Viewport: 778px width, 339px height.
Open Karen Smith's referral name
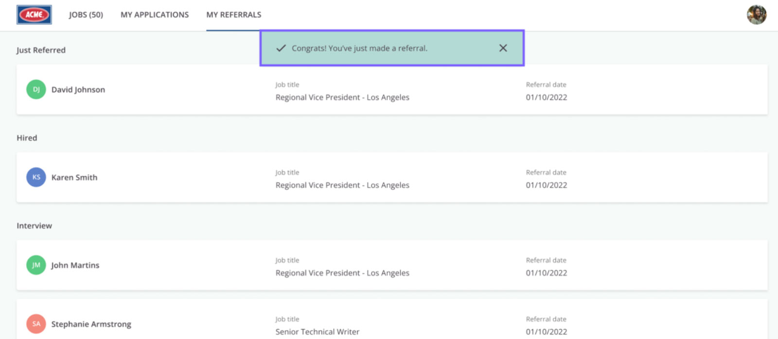tap(74, 177)
